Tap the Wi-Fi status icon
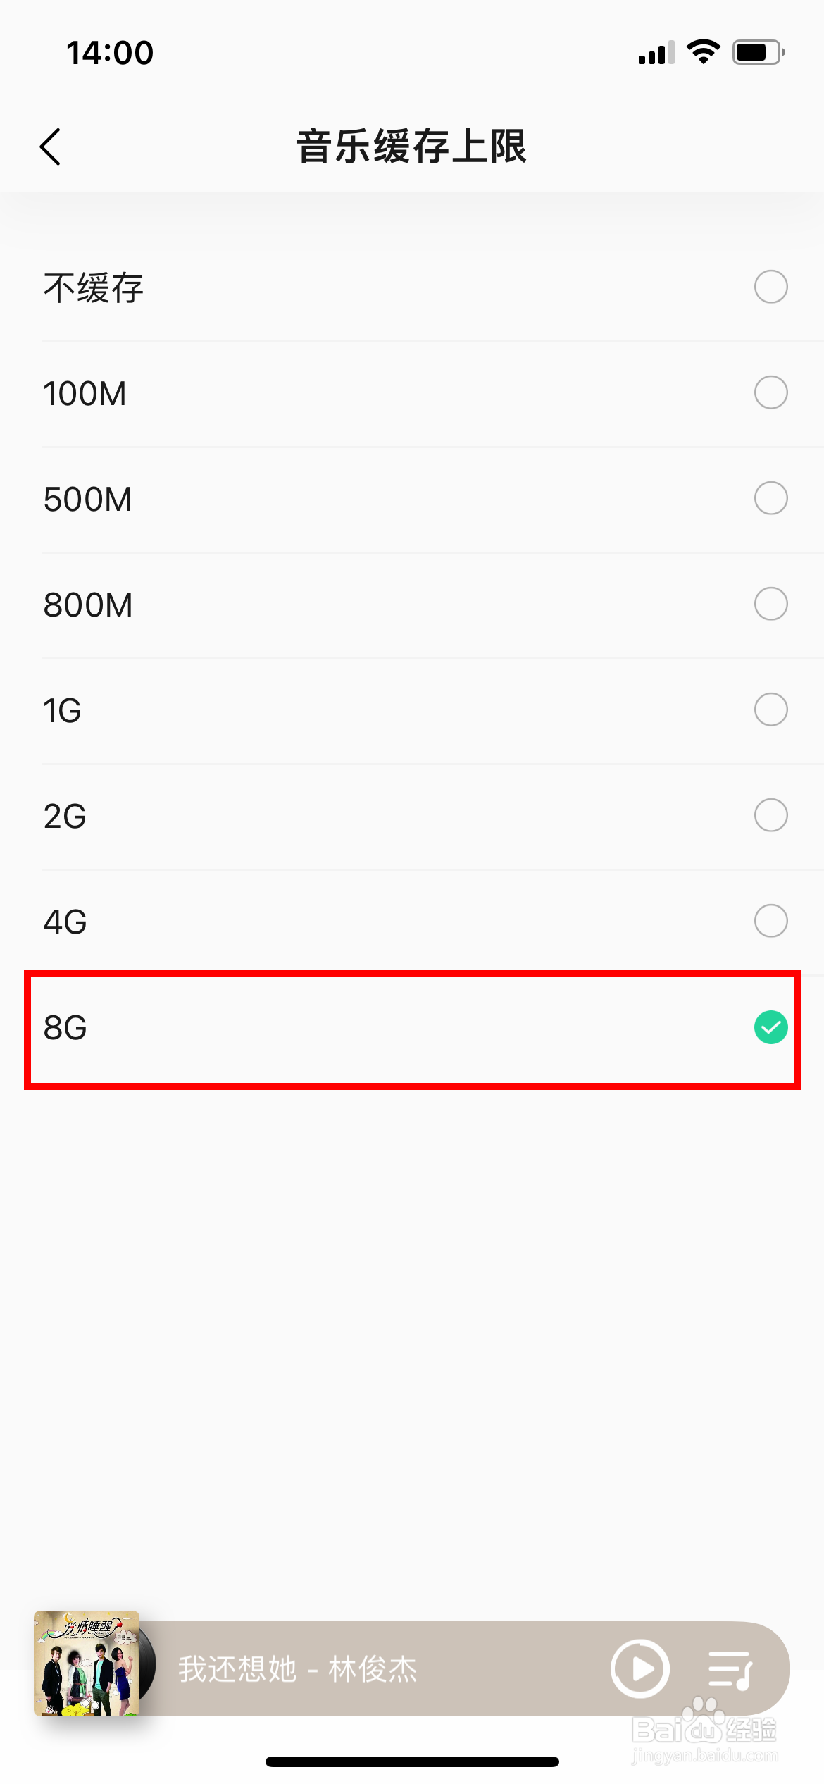Viewport: 824px width, 1784px height. (x=703, y=52)
